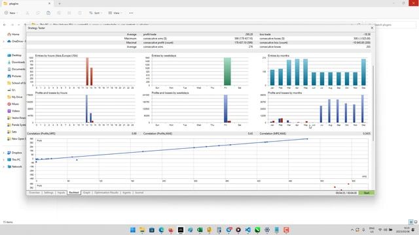Open the View dropdown in File Explorer
Viewport: 419px width, 235px height.
coord(115,13)
